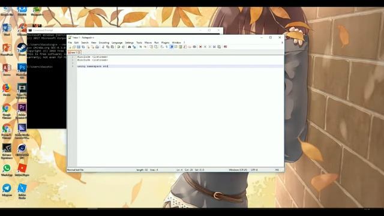This screenshot has height=216, width=384.
Task: Undo the last edit via toolbar
Action: coord(118,47)
